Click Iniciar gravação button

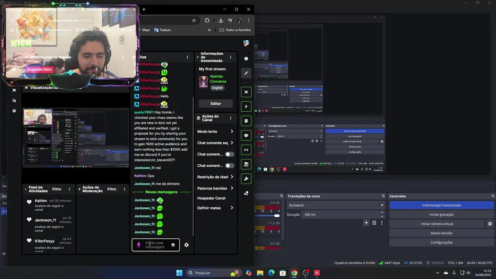pos(442,214)
